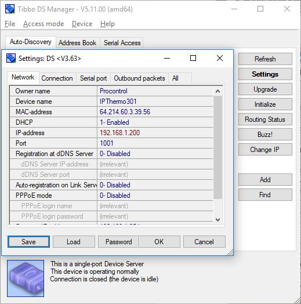This screenshot has width=301, height=304.
Task: Click the Settings button in main window
Action: (265, 74)
